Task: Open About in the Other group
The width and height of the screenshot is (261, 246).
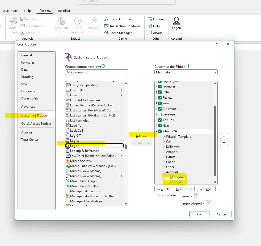Action: tap(155, 33)
